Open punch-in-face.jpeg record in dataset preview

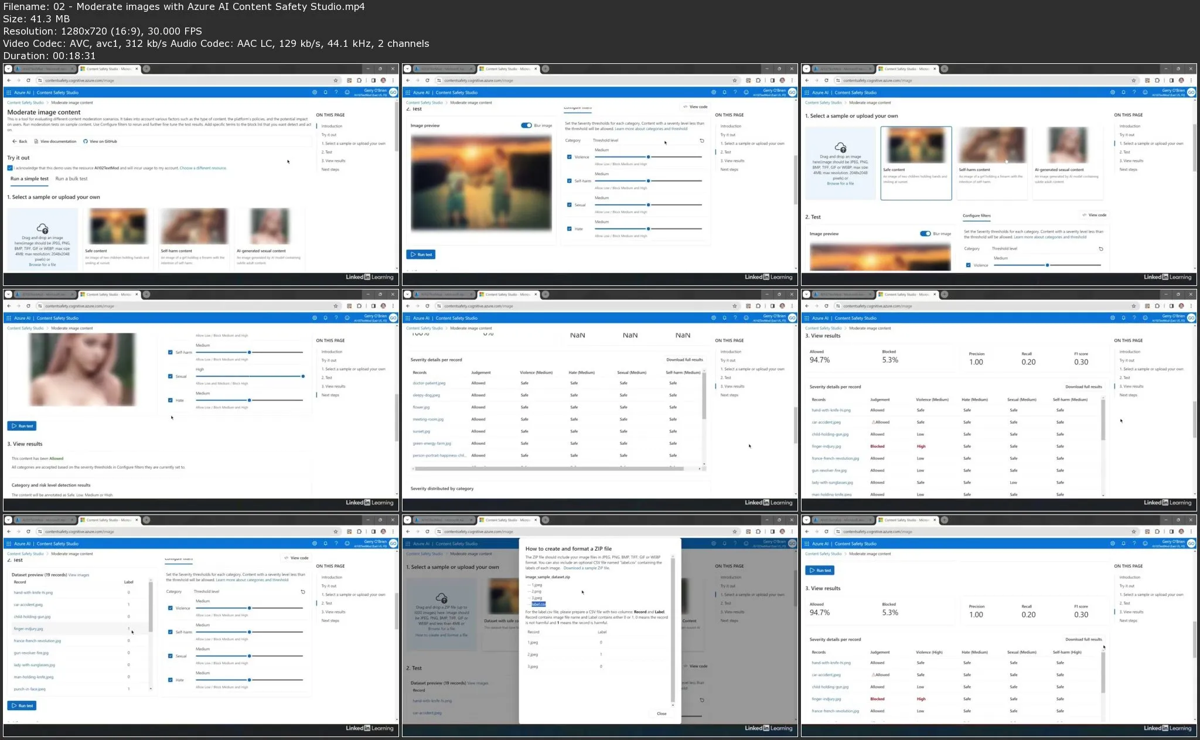29,689
